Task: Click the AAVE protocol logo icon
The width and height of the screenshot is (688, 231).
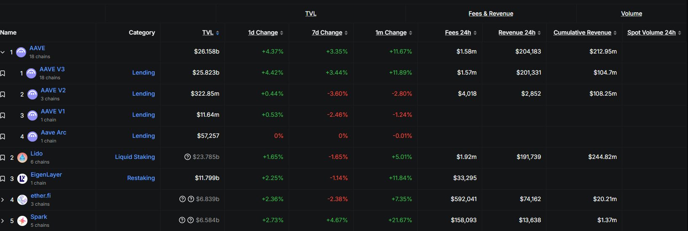Action: (21, 52)
